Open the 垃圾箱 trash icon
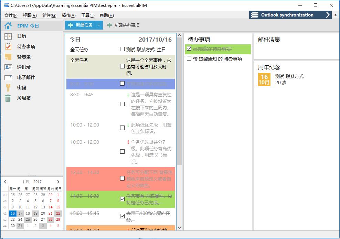The image size is (340, 239). point(8,98)
